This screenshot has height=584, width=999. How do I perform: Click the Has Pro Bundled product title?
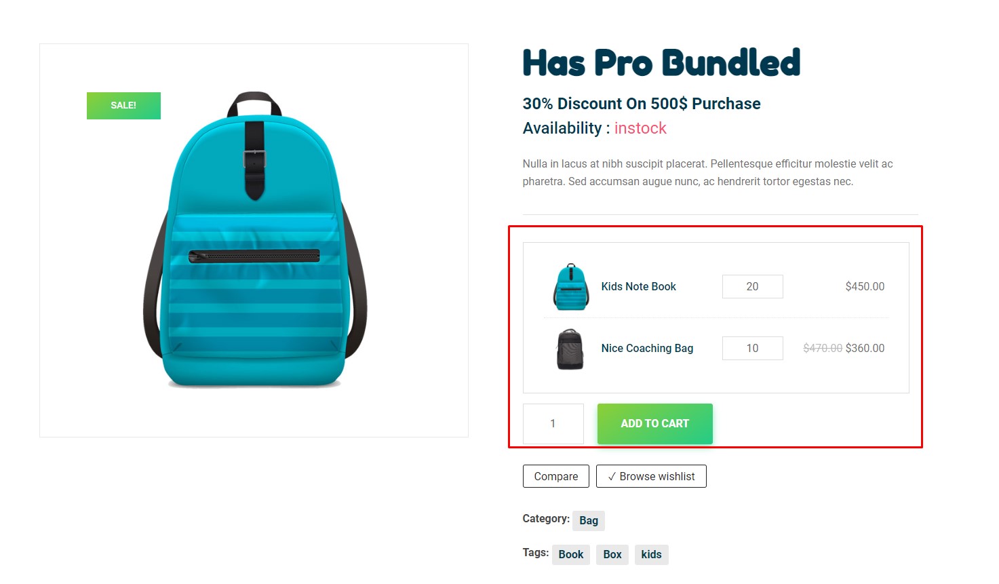[661, 63]
